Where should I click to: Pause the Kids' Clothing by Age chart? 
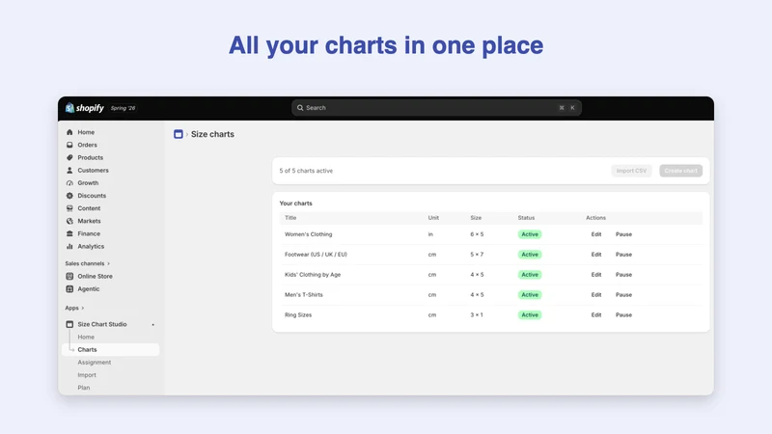[x=623, y=275]
